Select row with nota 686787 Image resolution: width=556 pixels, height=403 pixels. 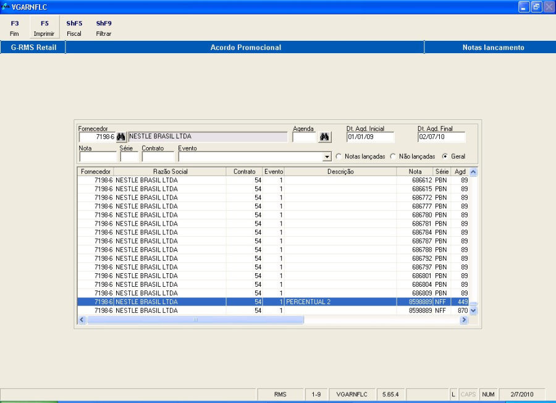point(273,241)
